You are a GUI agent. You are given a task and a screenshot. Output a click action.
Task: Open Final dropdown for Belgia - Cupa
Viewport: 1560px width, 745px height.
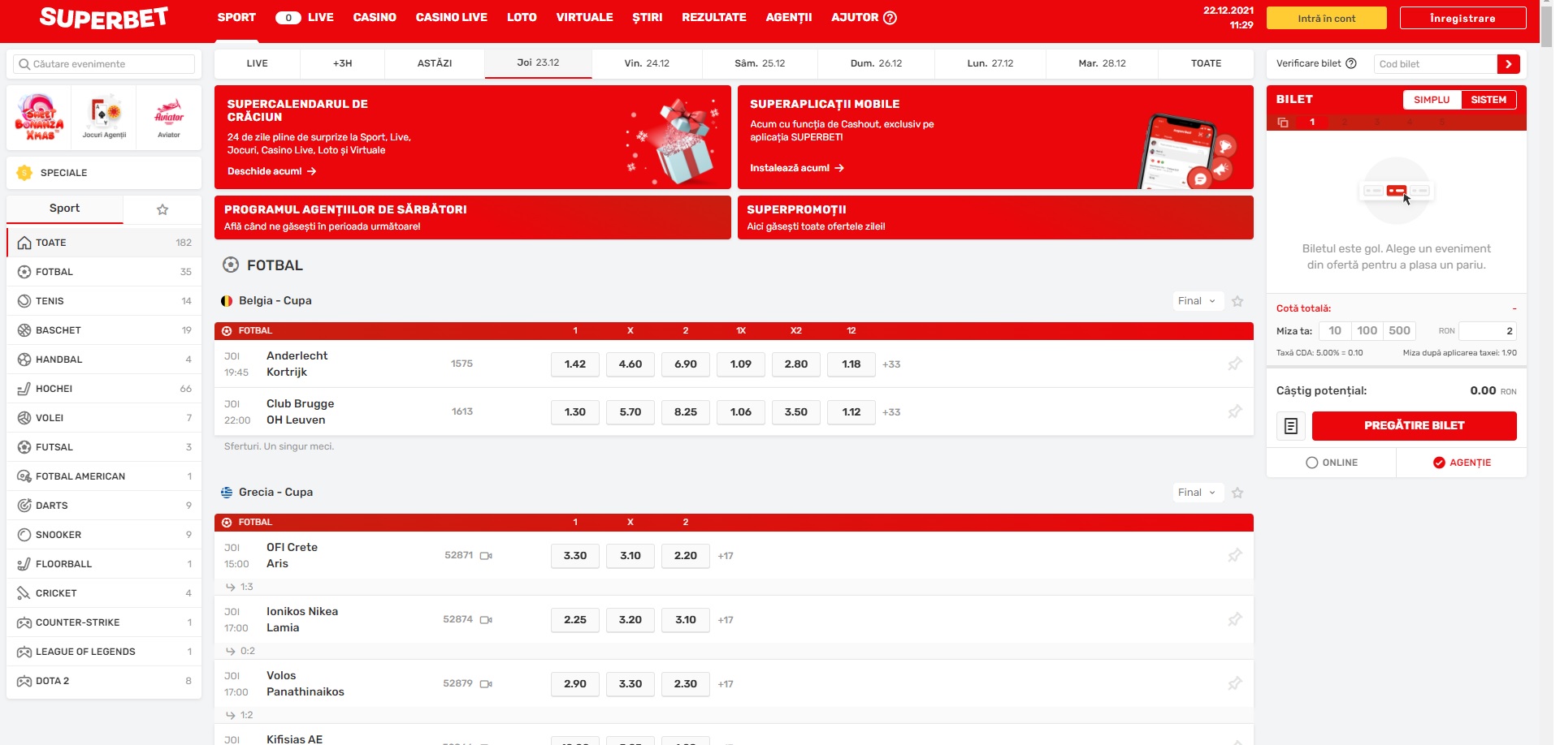coord(1198,301)
